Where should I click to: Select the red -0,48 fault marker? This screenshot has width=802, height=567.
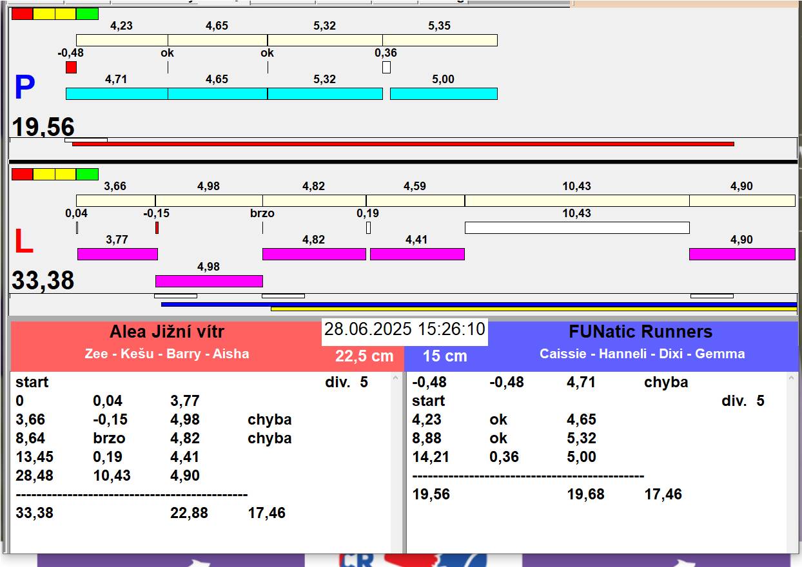coord(71,67)
